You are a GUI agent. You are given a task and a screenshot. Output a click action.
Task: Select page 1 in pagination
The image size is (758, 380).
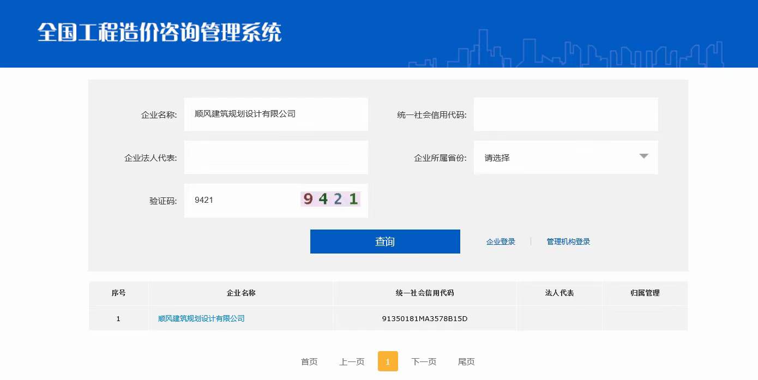(x=388, y=361)
